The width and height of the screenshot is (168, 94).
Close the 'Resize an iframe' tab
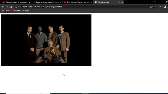point(61,2)
